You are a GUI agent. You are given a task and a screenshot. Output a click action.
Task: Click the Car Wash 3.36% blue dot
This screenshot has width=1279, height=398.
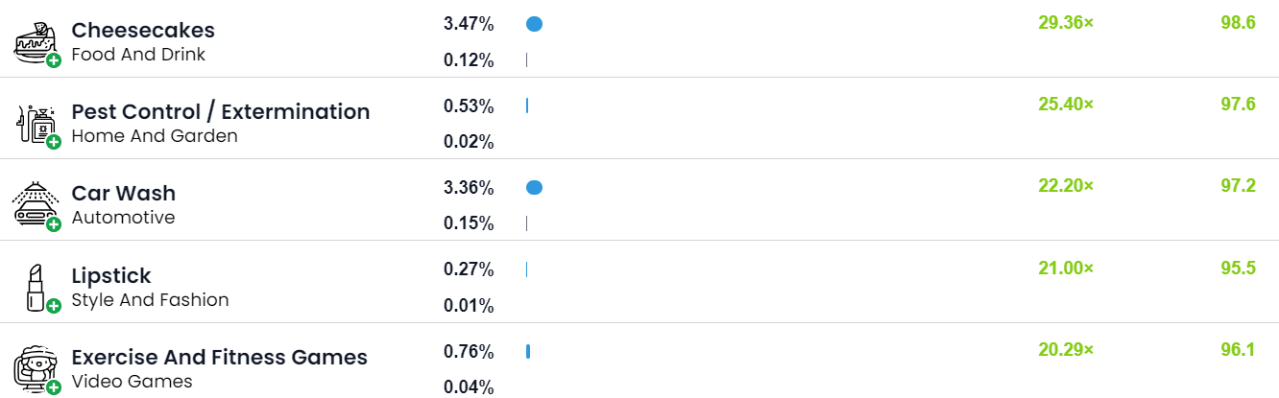click(x=534, y=188)
